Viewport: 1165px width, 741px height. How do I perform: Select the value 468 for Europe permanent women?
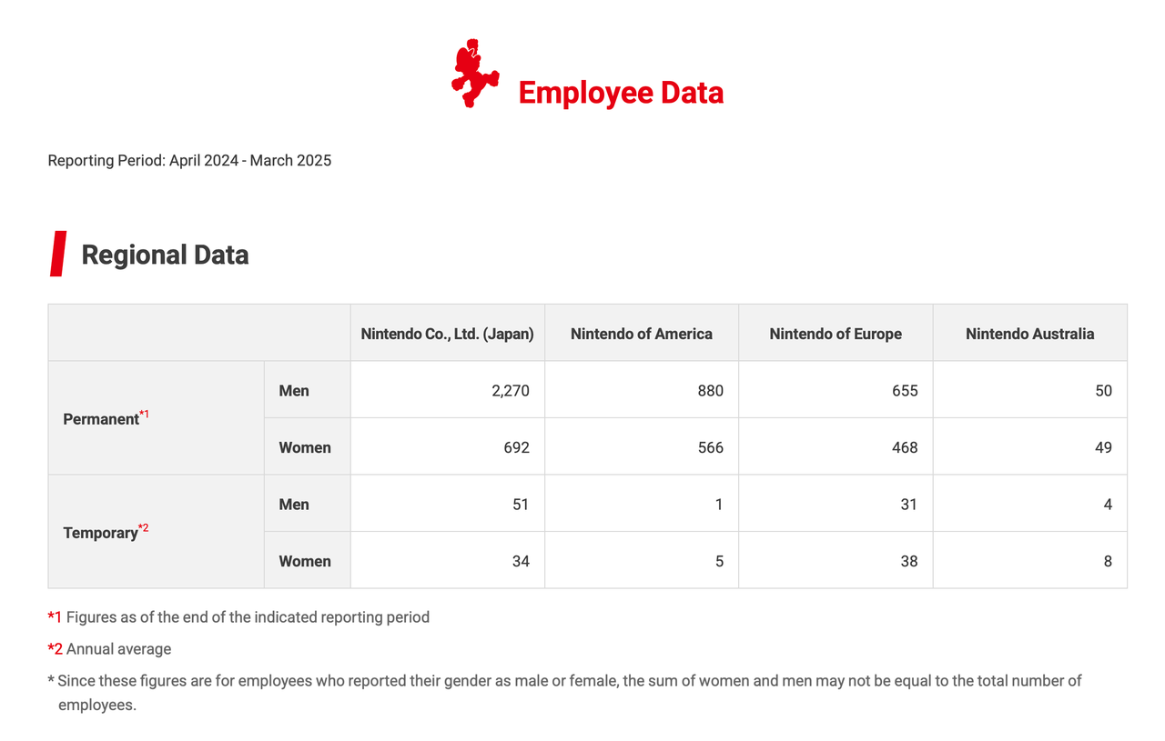pos(905,447)
